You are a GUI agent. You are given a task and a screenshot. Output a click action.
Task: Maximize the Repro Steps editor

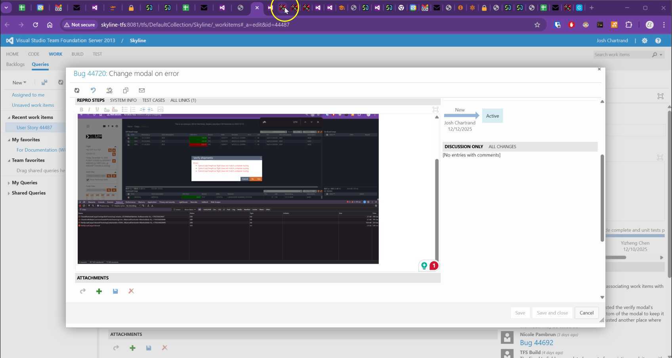point(435,110)
